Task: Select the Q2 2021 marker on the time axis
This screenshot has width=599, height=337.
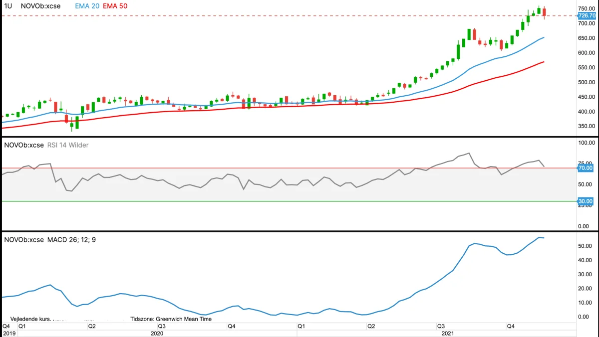Action: click(x=371, y=327)
